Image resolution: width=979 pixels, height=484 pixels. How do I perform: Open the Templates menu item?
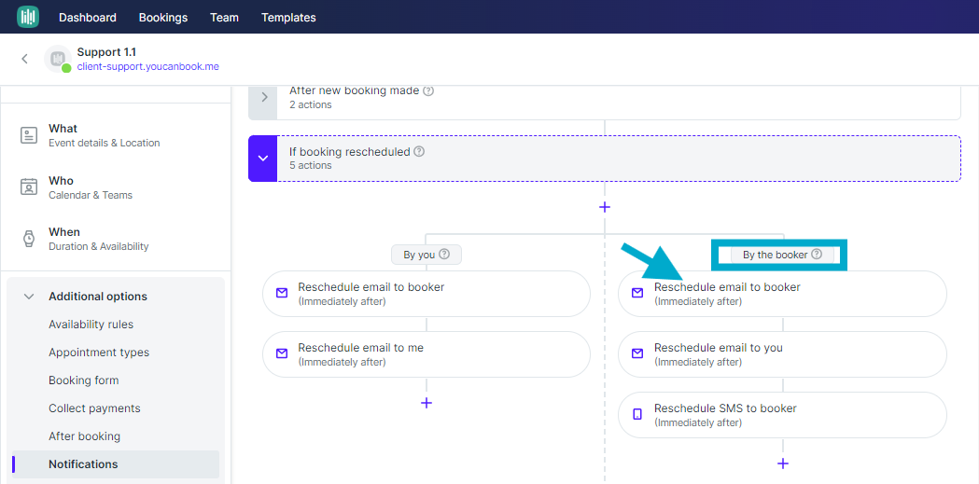tap(288, 18)
